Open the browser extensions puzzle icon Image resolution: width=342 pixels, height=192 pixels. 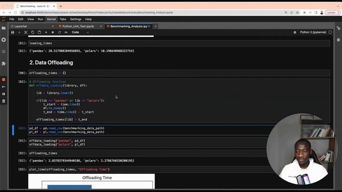tap(305, 13)
